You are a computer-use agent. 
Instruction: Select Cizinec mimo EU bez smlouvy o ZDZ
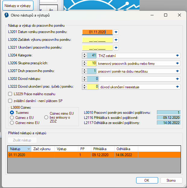46,117
